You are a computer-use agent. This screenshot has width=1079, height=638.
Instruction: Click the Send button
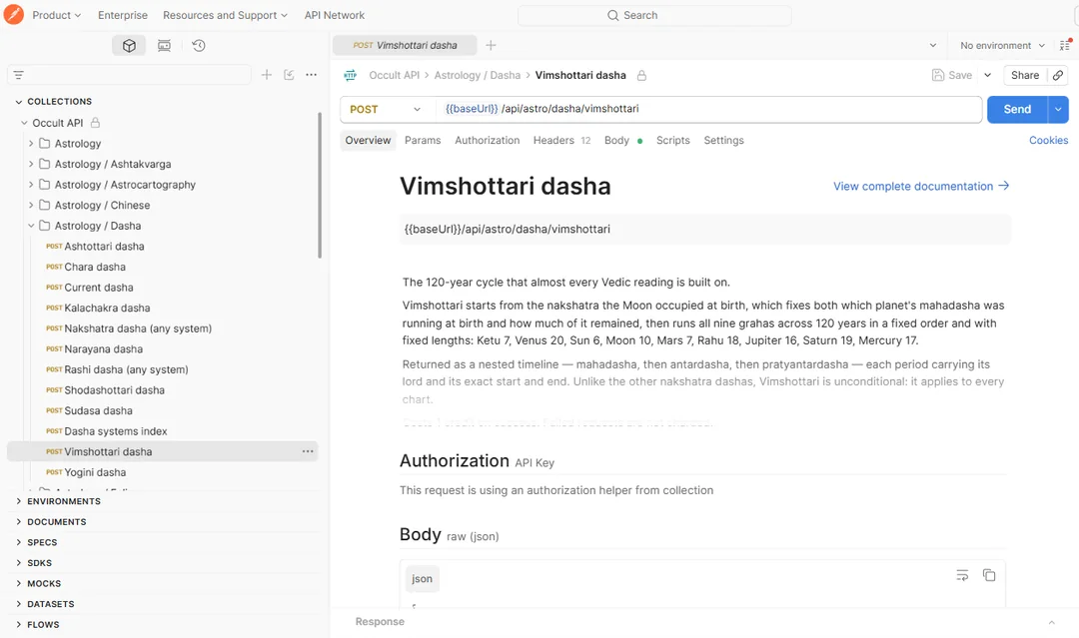click(1017, 109)
